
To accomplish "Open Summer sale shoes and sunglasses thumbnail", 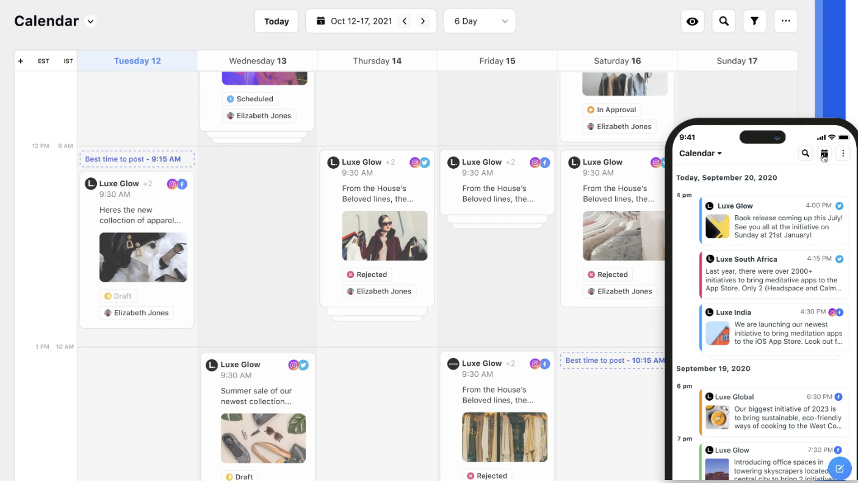I will pyautogui.click(x=263, y=438).
